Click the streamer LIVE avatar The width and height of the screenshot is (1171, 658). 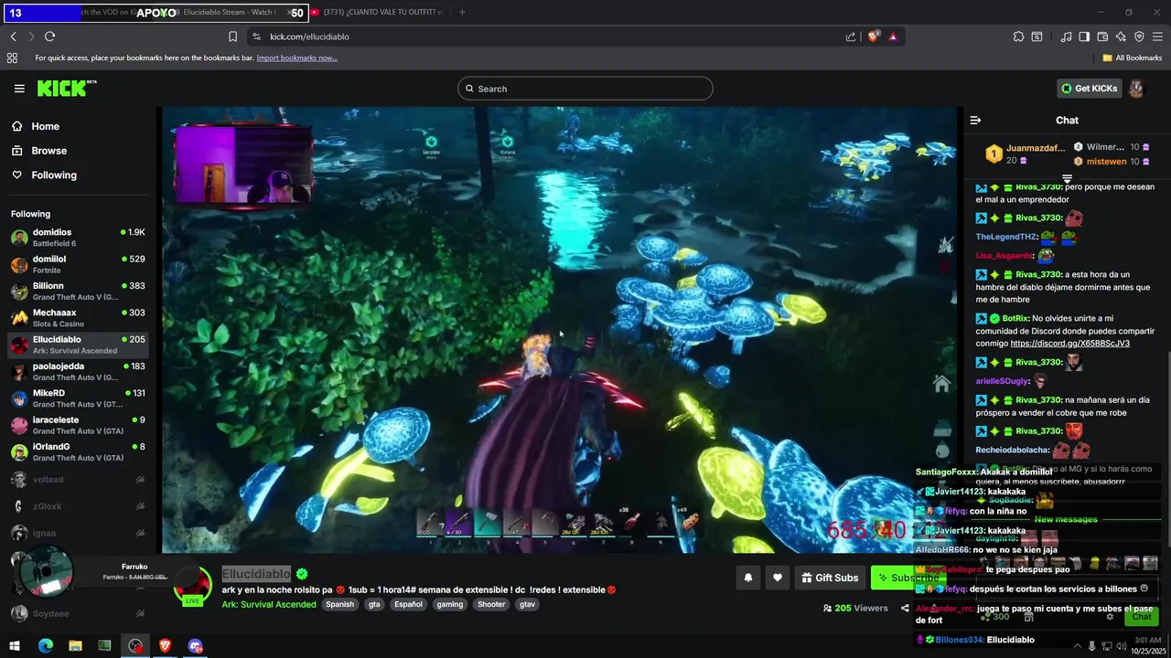[x=192, y=586]
